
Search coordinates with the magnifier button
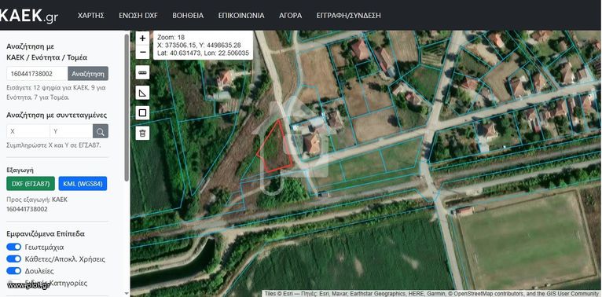101,131
